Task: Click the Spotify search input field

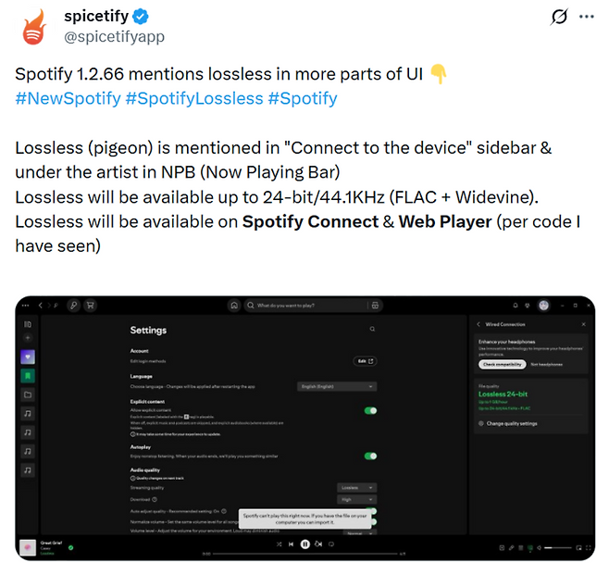Action: tap(305, 305)
